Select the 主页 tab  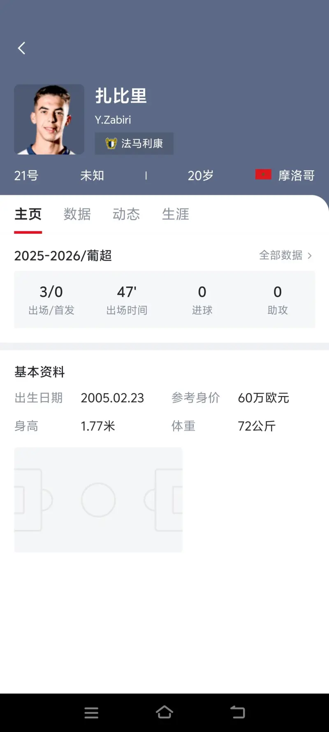28,214
